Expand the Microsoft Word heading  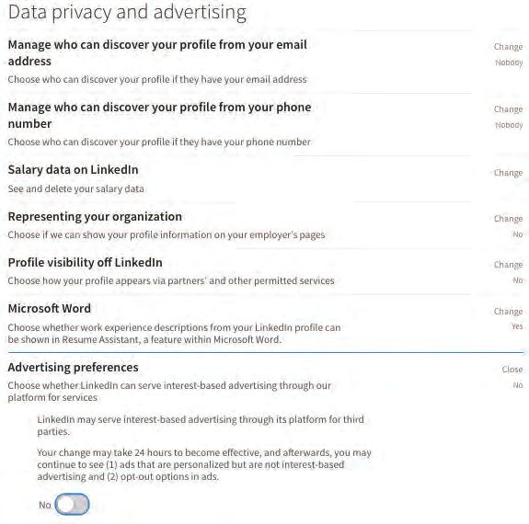50,308
